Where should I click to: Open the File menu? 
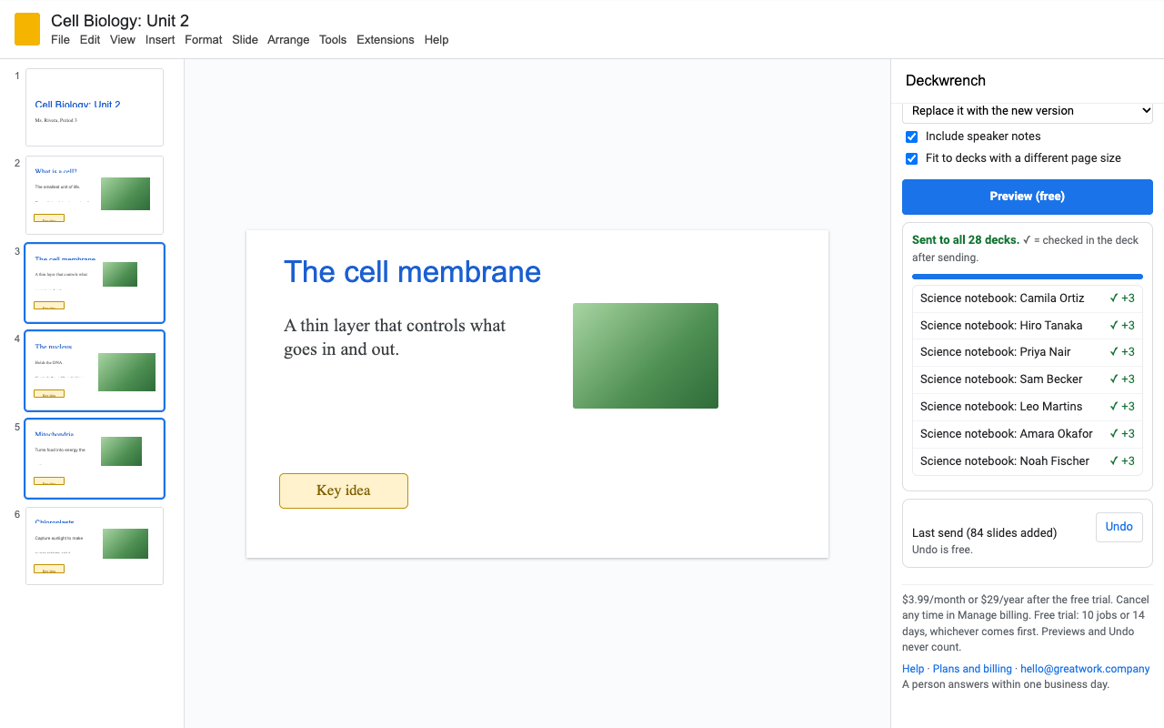(x=60, y=40)
